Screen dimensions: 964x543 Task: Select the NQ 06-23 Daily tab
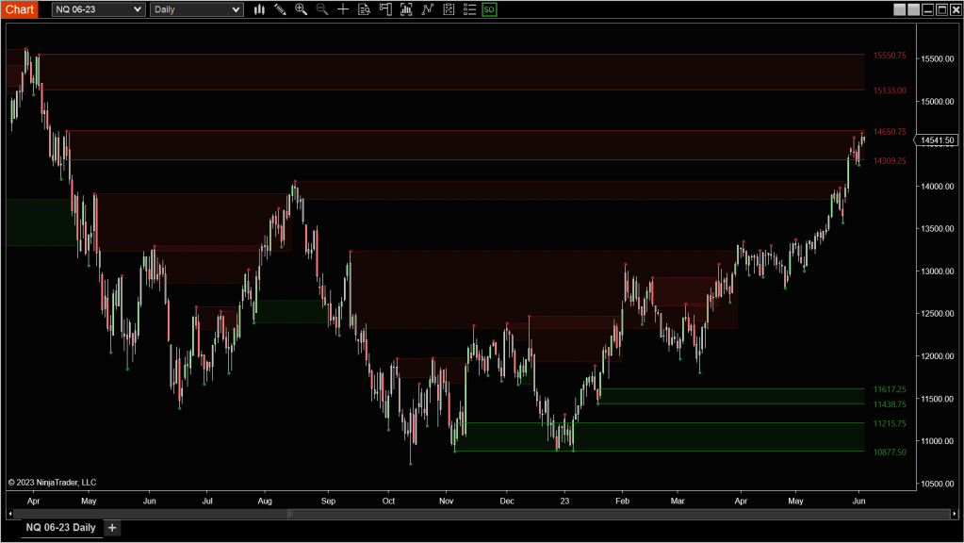tap(60, 528)
